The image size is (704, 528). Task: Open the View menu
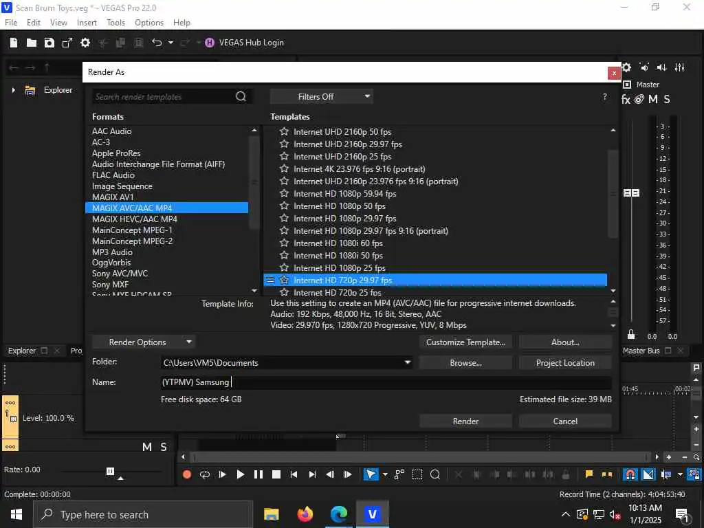click(x=58, y=23)
